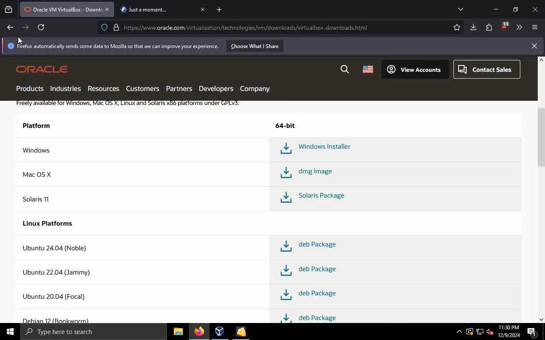
Task: Click the site padlock security icon
Action: pos(116,28)
